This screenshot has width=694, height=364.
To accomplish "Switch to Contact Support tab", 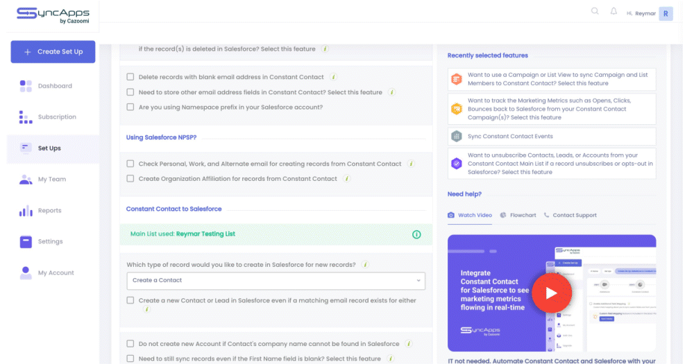I will pyautogui.click(x=570, y=216).
